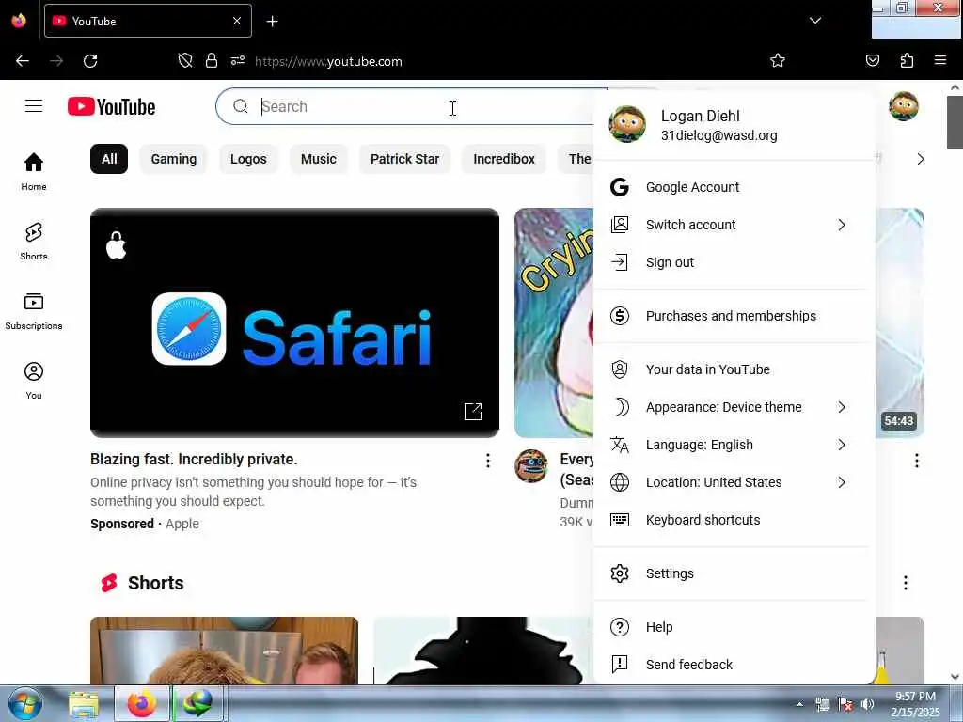The height and width of the screenshot is (722, 963).
Task: Select the Incredibox category chip
Action: coord(504,159)
